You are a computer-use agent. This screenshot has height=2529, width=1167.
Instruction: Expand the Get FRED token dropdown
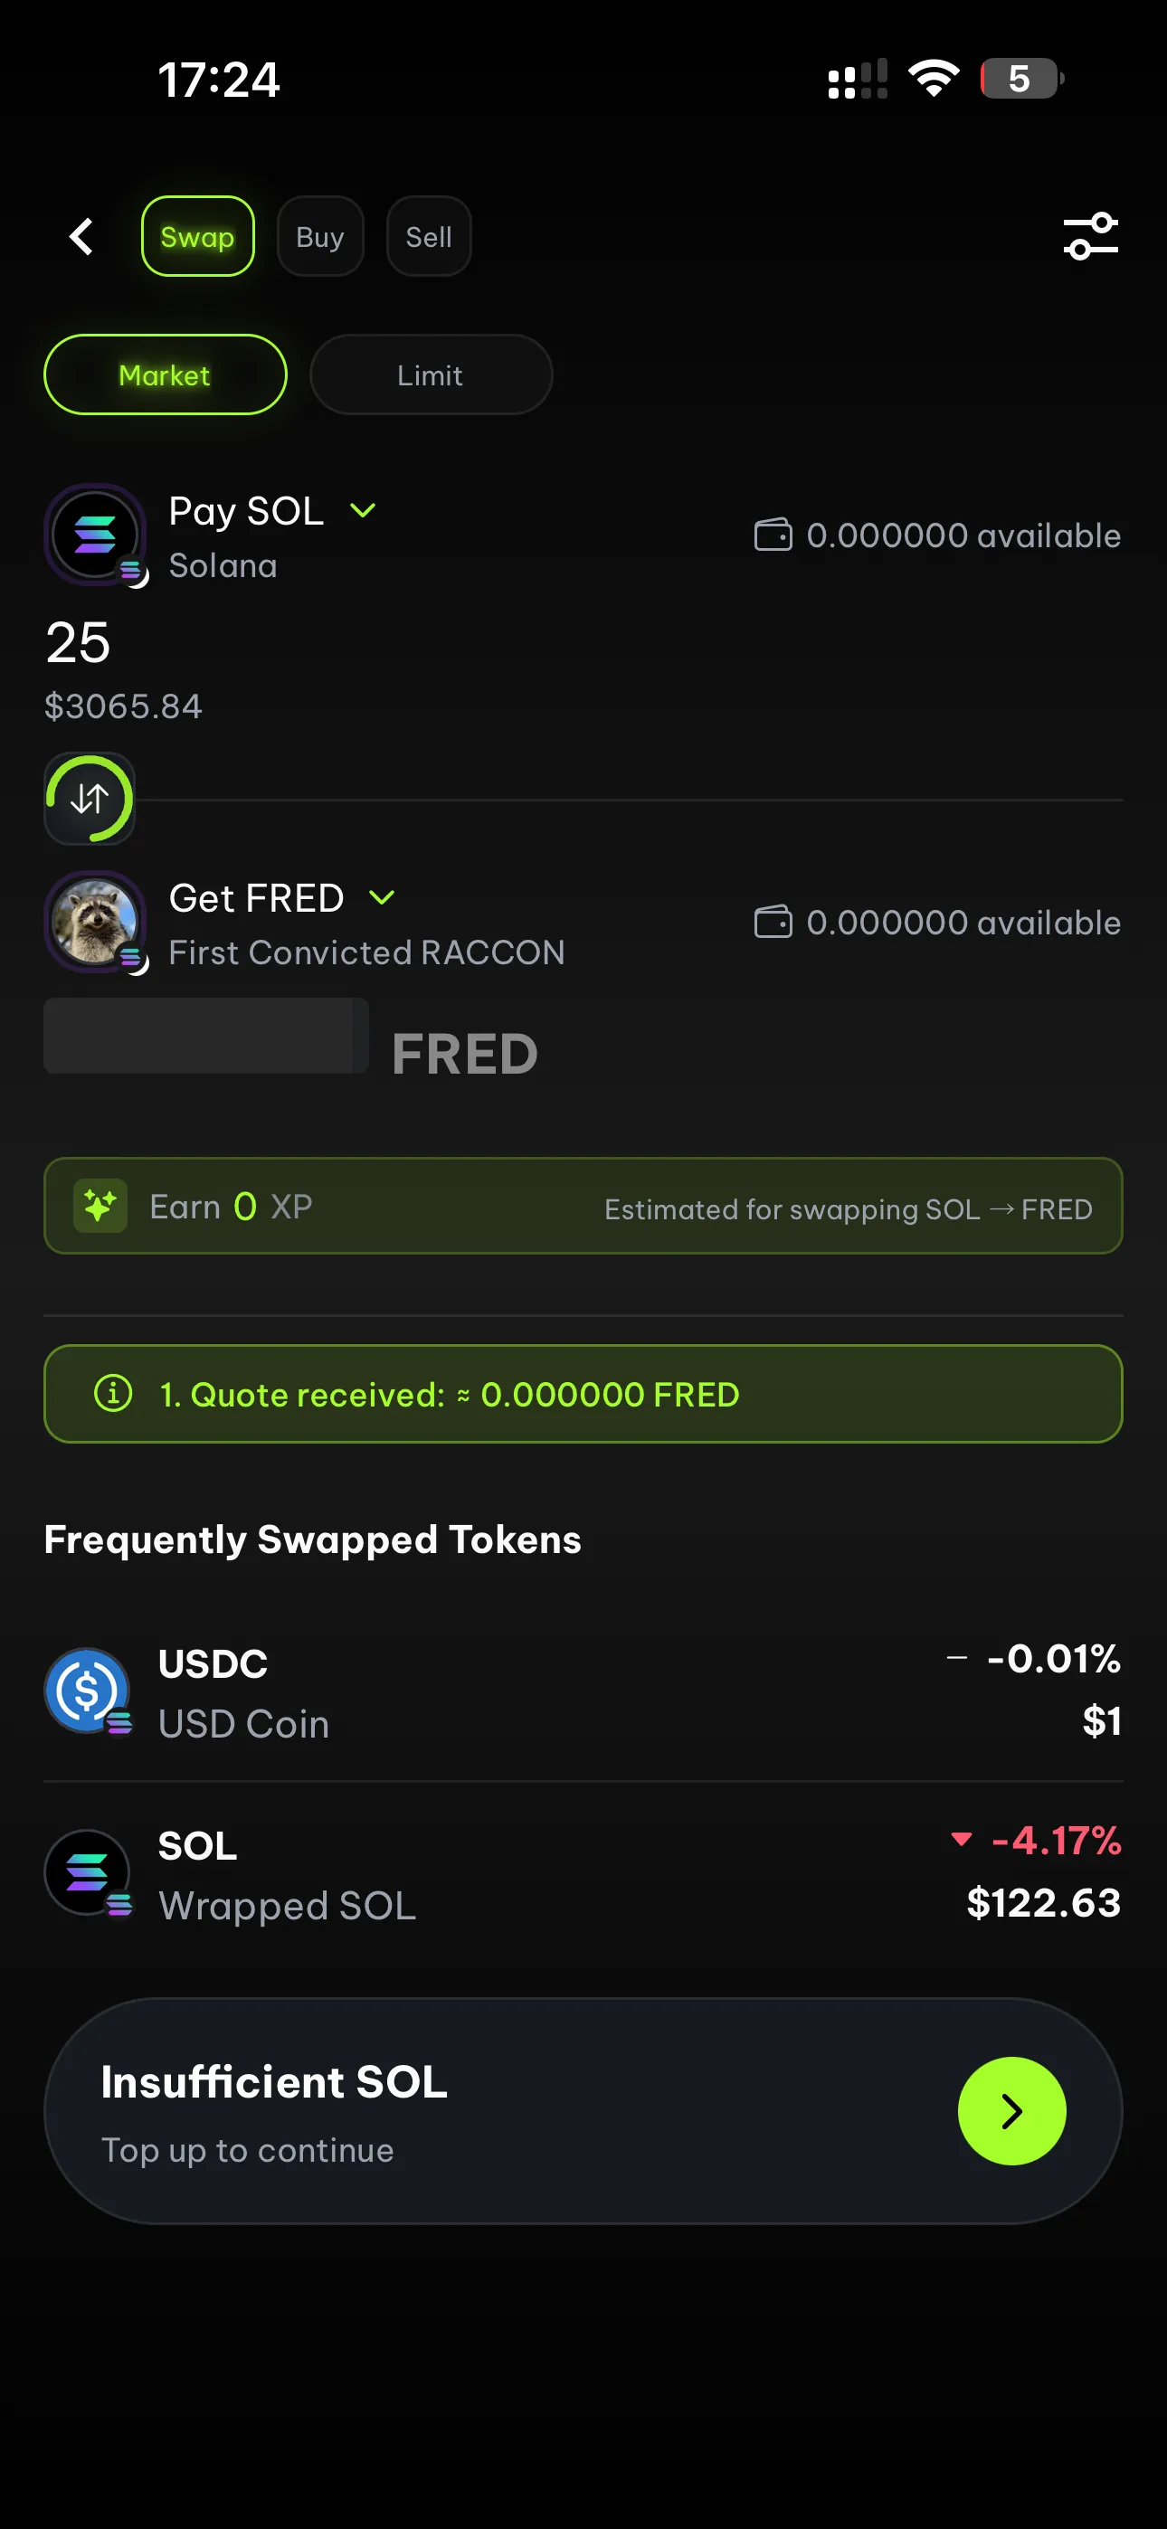381,897
